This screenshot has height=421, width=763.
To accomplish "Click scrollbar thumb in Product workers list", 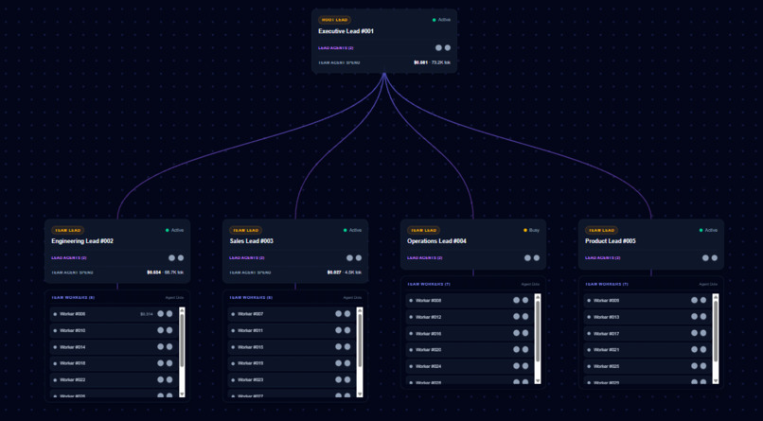I will (x=716, y=331).
